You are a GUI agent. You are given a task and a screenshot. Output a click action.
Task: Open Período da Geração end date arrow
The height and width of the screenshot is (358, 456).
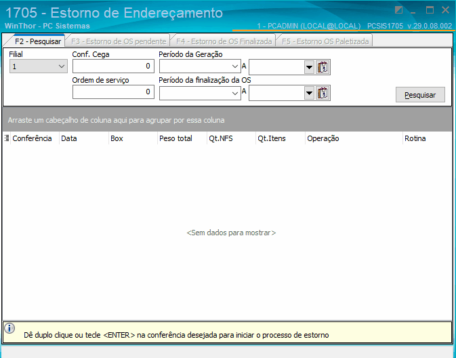tap(310, 68)
